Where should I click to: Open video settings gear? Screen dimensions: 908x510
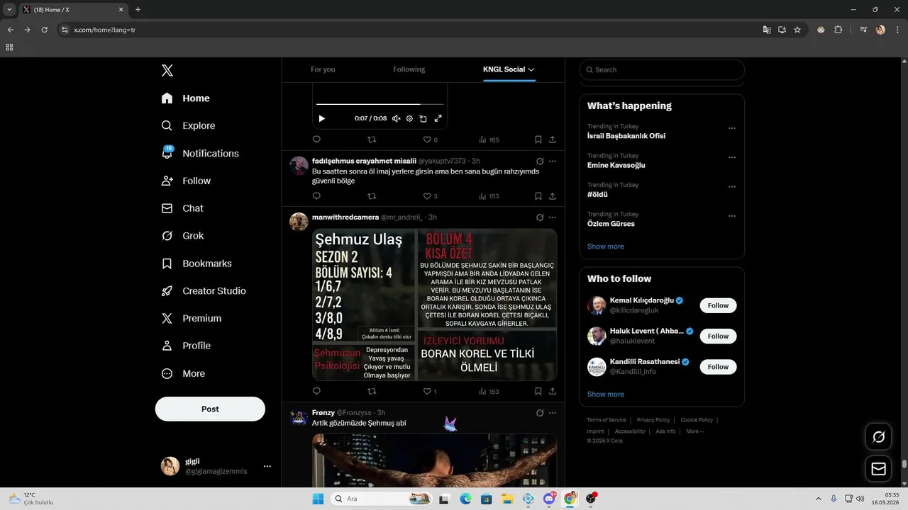409,118
